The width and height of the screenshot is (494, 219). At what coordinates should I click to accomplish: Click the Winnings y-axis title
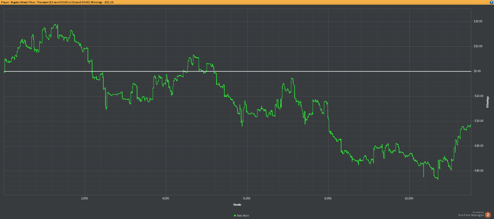point(487,102)
